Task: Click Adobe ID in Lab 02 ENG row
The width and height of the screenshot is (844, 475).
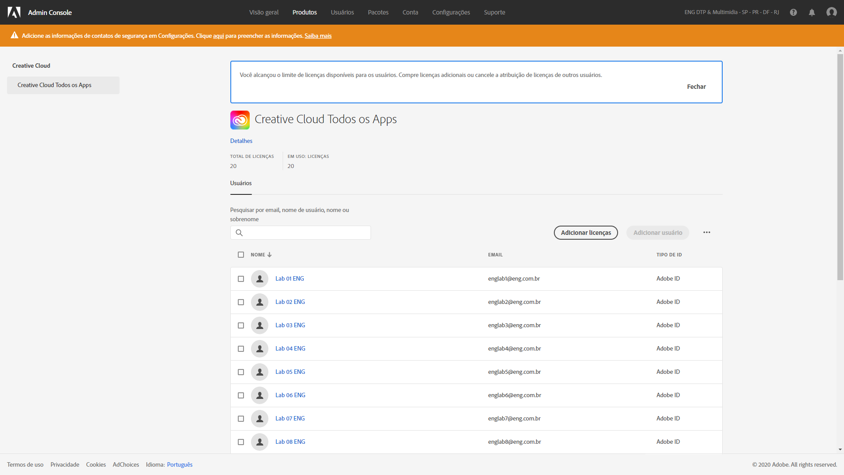Action: [x=668, y=302]
